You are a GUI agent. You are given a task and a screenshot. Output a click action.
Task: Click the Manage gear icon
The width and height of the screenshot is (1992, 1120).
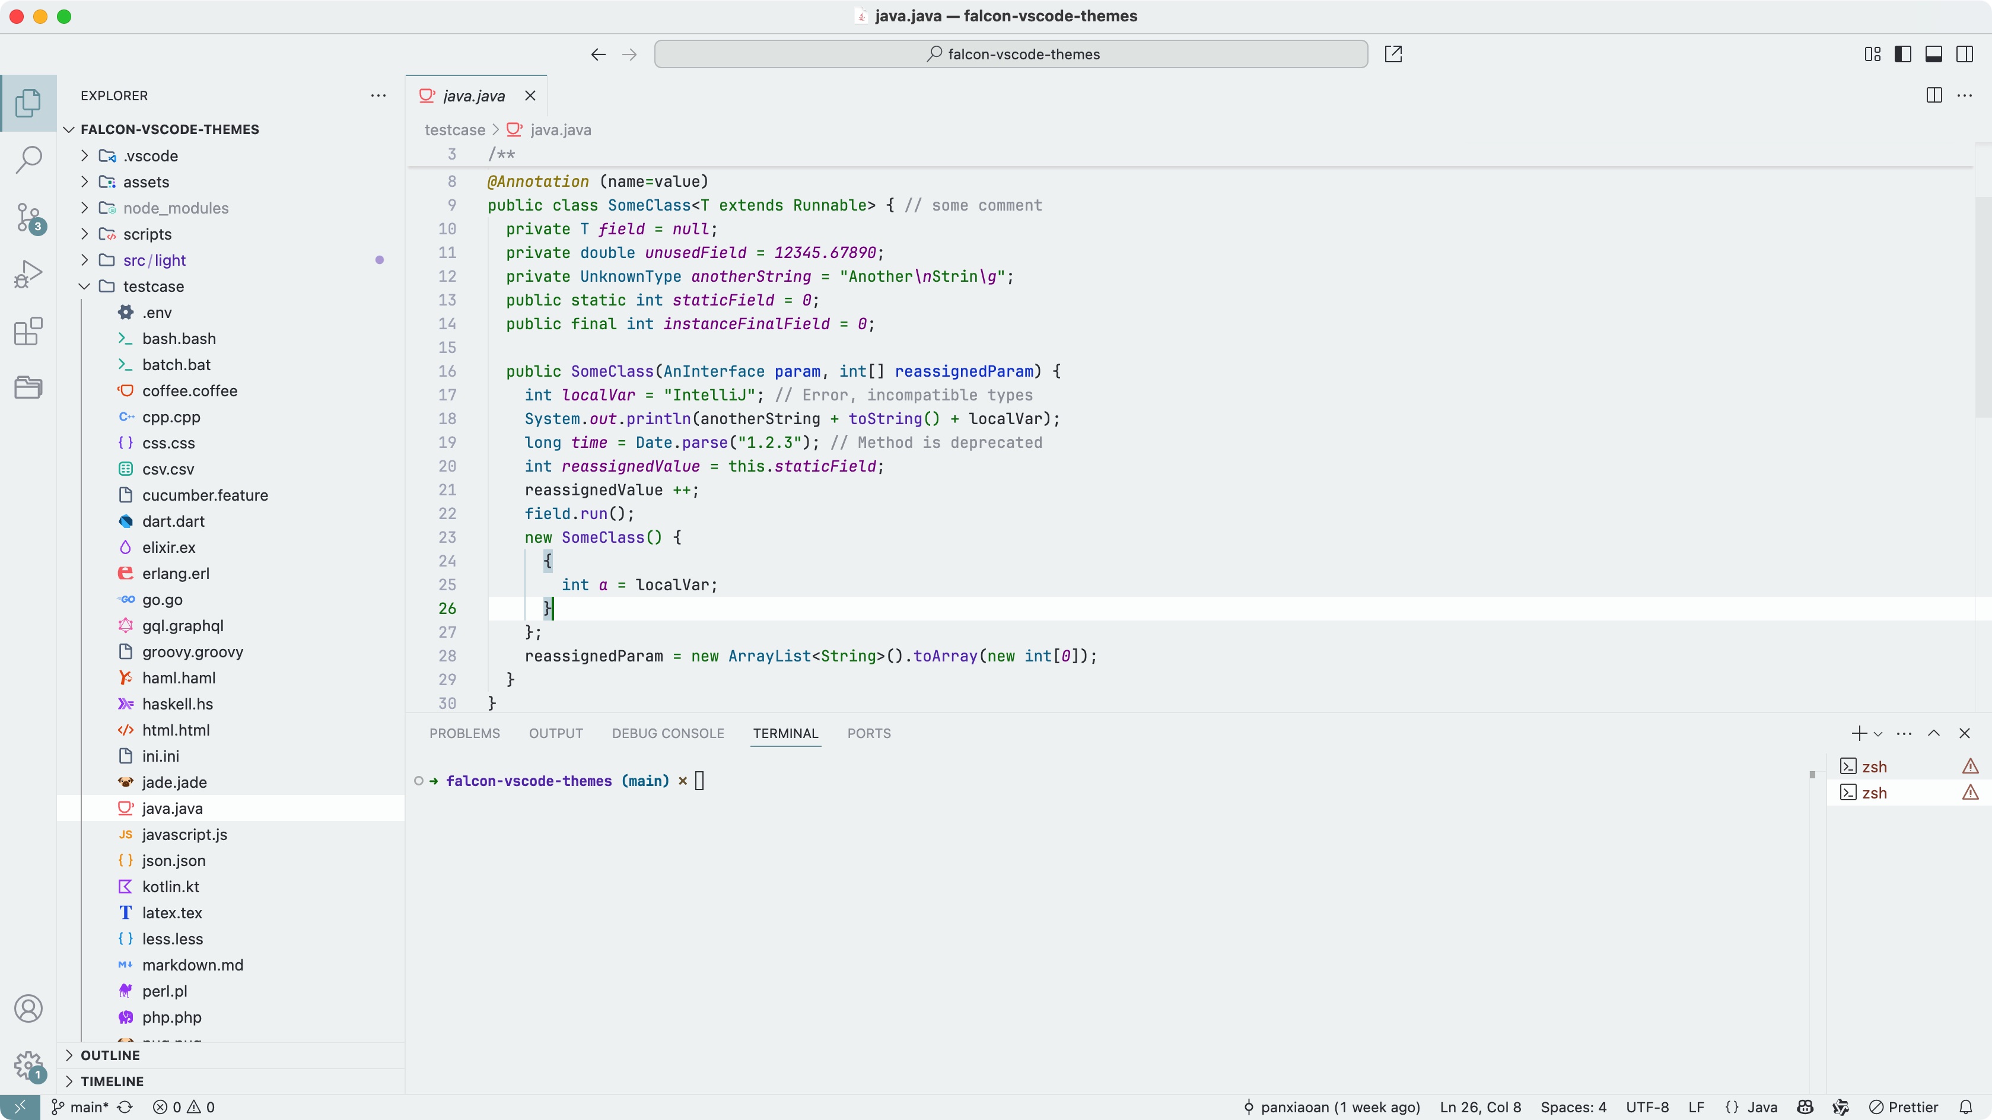tap(28, 1064)
